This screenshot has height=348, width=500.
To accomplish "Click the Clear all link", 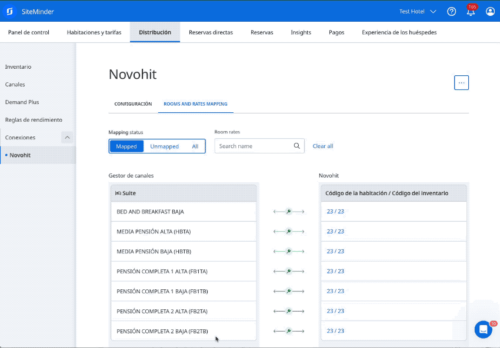I will click(323, 146).
